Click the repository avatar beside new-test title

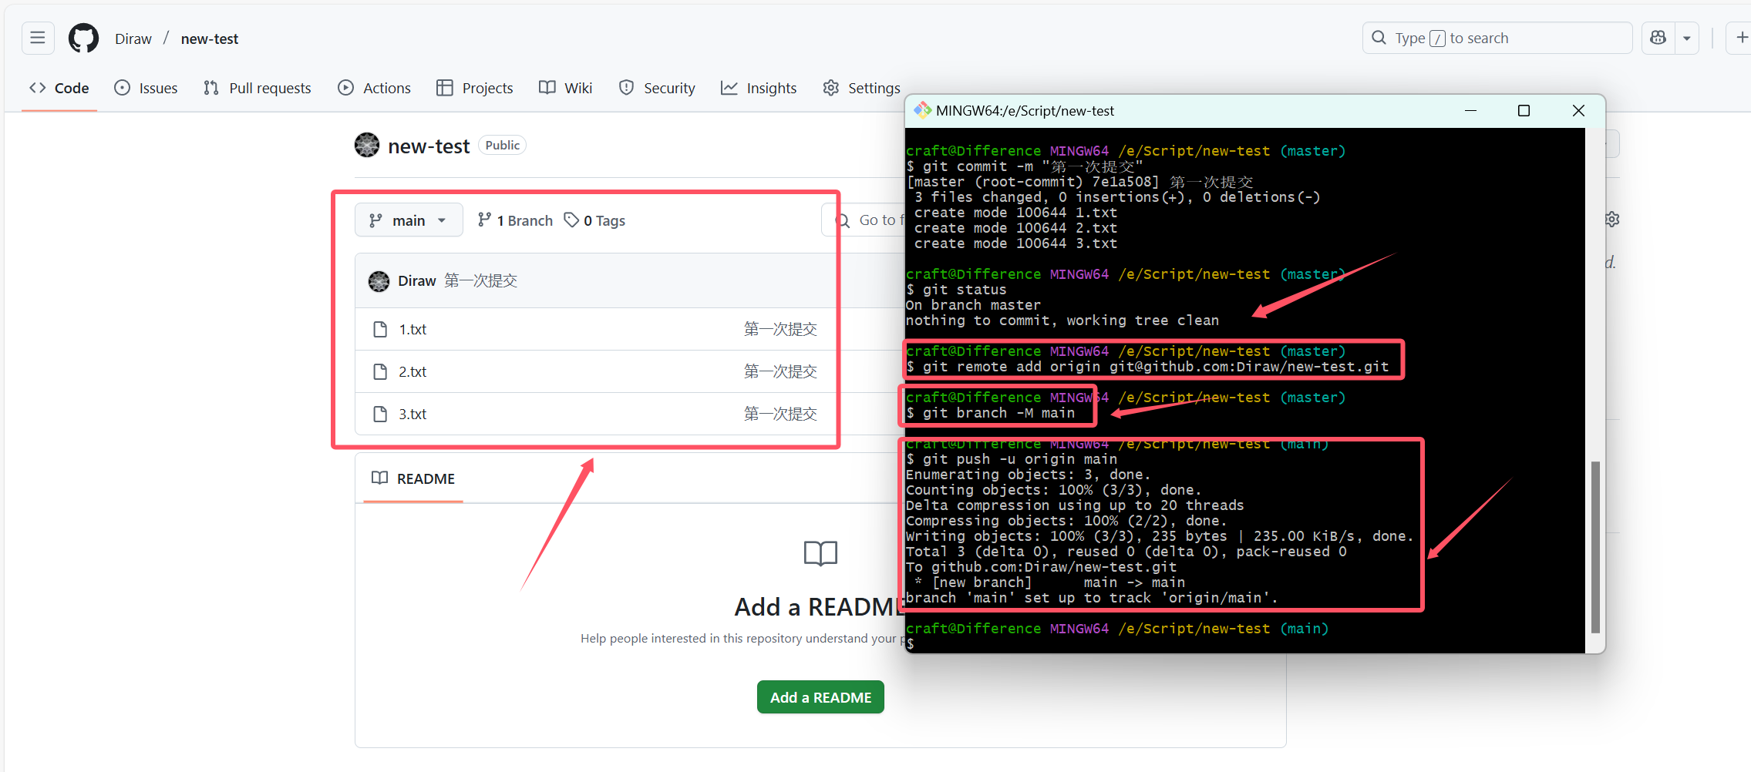coord(367,145)
